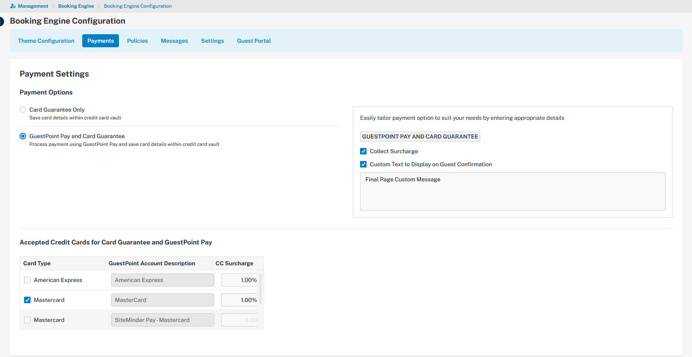Click the Easily tailor payment option description text
This screenshot has width=692, height=357.
462,118
